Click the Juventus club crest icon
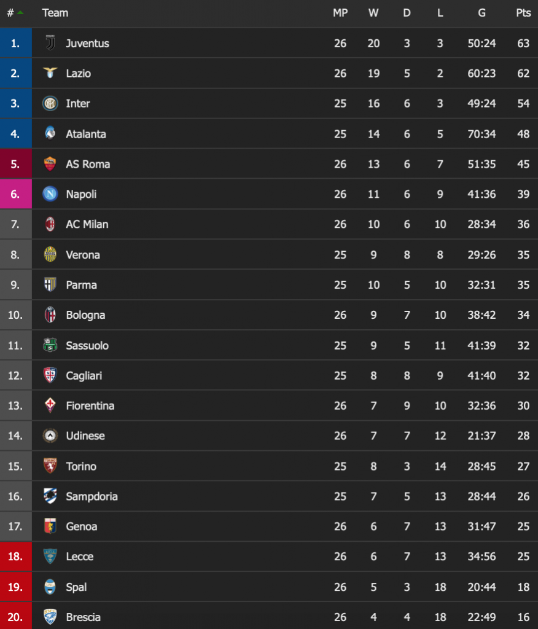This screenshot has height=629, width=538. 50,43
